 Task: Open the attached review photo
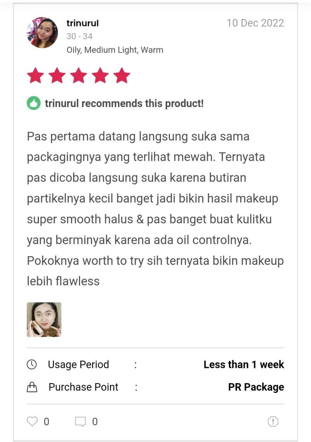pyautogui.click(x=44, y=320)
